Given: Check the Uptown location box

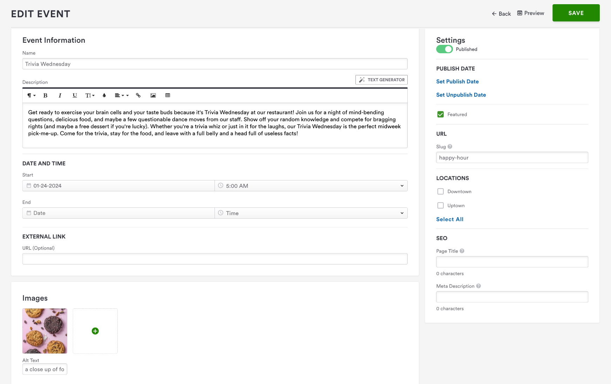Looking at the screenshot, I should click(x=441, y=205).
